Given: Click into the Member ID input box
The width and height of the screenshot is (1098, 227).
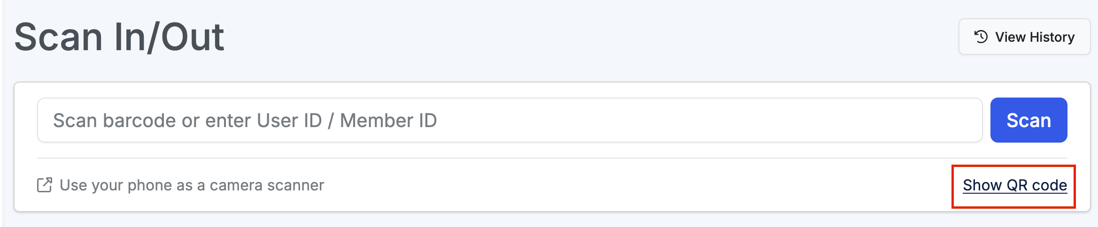Looking at the screenshot, I should click(x=510, y=120).
